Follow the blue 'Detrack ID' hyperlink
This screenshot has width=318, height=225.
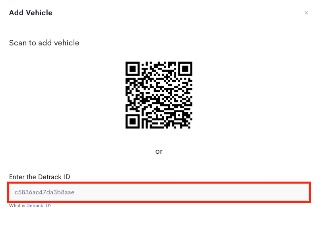pos(38,205)
